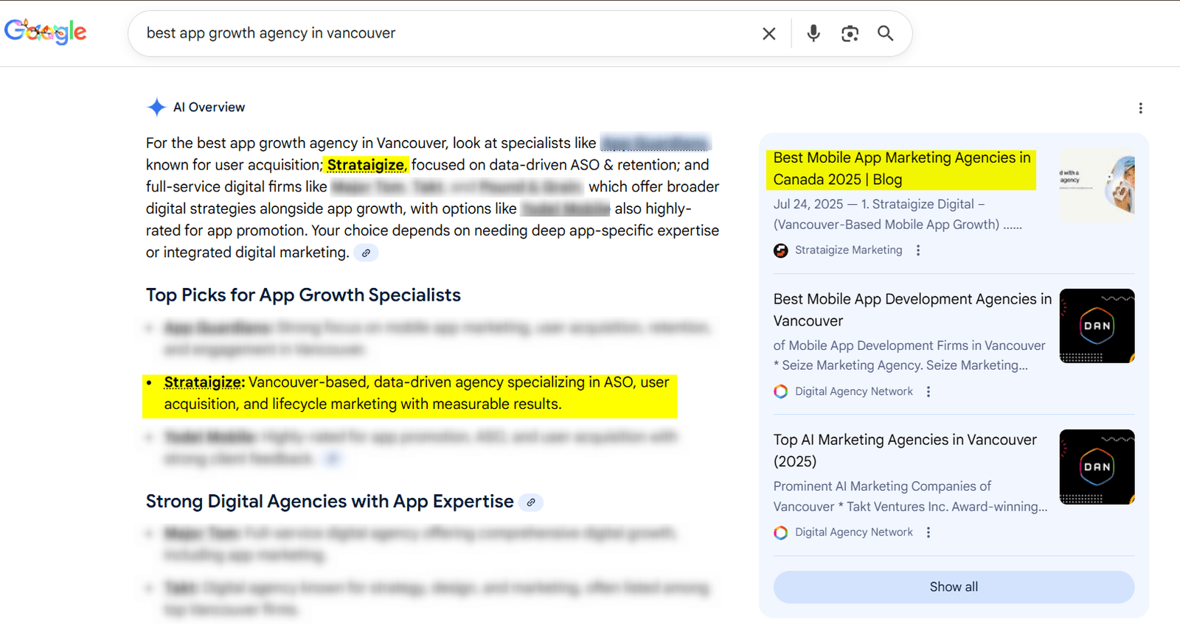The height and width of the screenshot is (624, 1180).
Task: Click Digital Agency Network favicon under AI Marketing result
Action: point(780,532)
